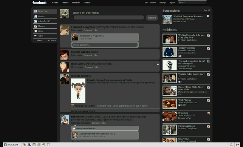Open Hide dropdown on Rose Grist post
Viewport: 243px width, 147px height.
click(x=158, y=64)
